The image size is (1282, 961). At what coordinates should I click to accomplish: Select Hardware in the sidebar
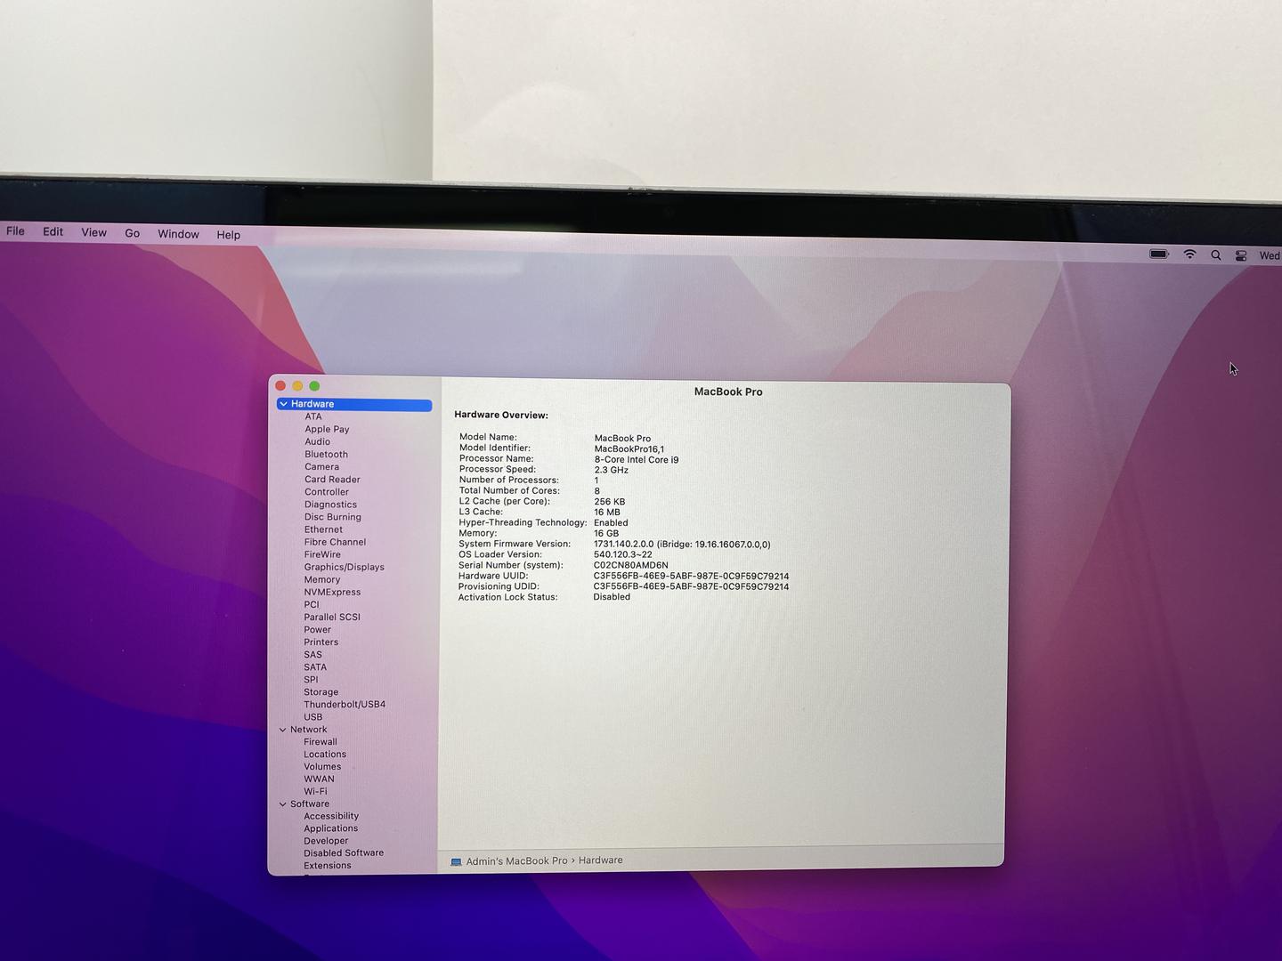click(354, 404)
